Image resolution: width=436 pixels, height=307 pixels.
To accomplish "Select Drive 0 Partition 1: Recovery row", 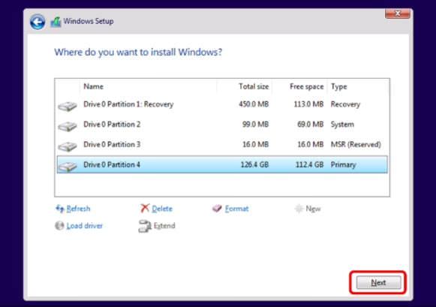I will [222, 104].
